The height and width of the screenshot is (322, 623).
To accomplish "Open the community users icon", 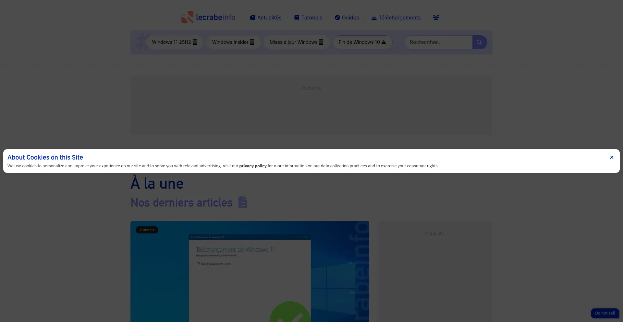I will [x=436, y=18].
